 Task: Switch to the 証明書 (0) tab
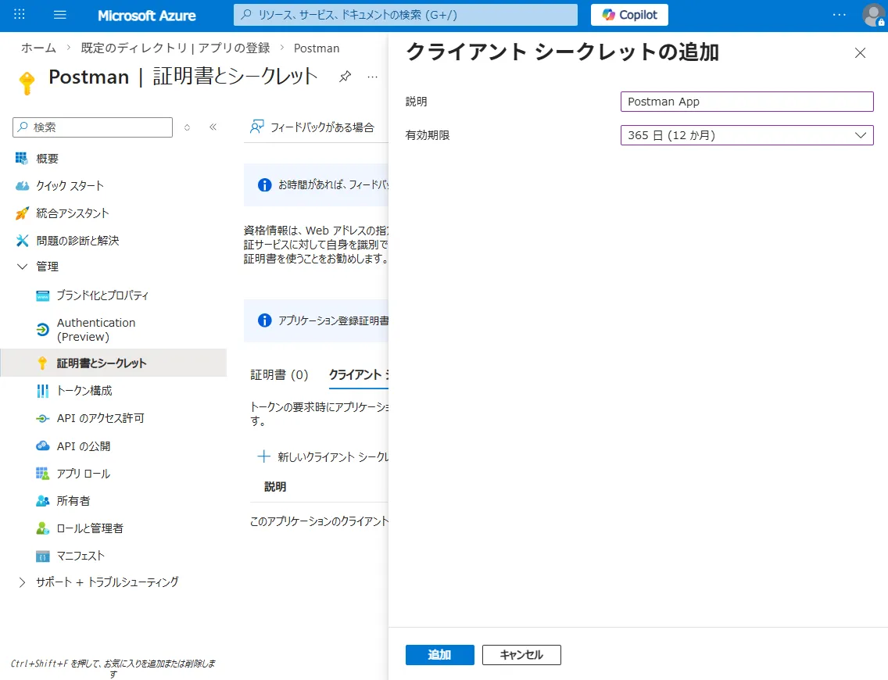point(280,374)
